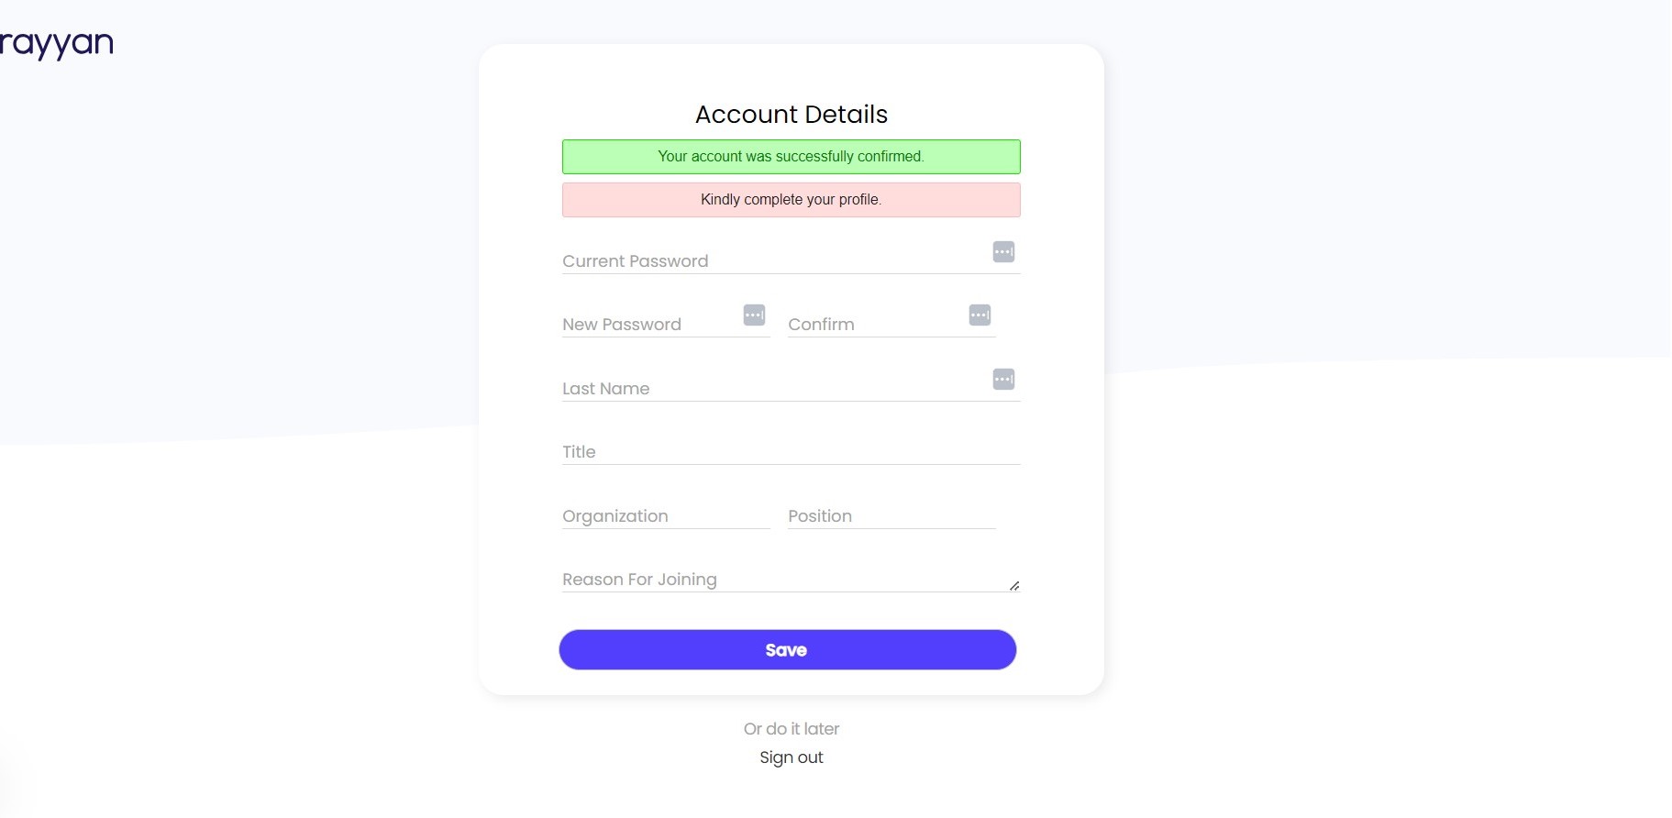Click the green account confirmation banner
1672x818 pixels.
(x=791, y=156)
